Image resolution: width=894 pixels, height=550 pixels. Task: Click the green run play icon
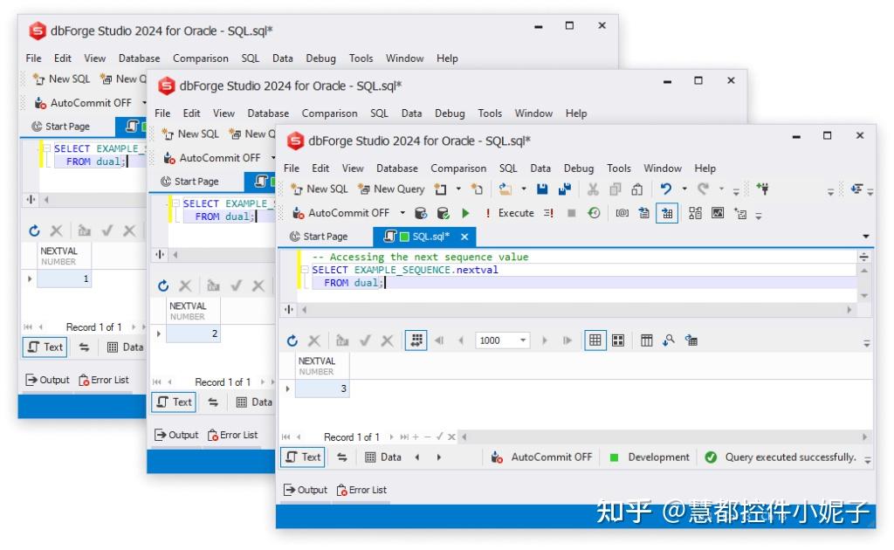[x=466, y=213]
